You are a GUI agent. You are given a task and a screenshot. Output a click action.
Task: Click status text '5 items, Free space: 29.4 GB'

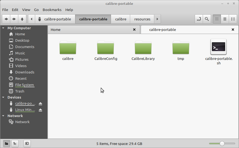coord(119,144)
